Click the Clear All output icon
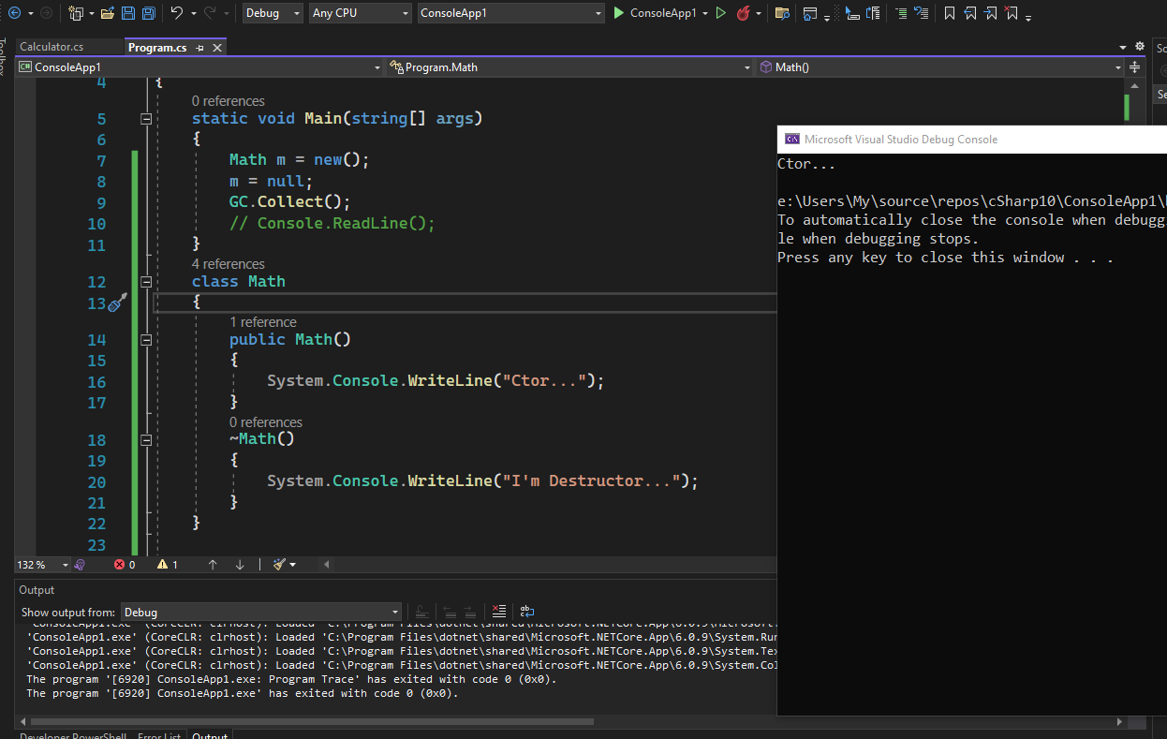Image resolution: width=1167 pixels, height=739 pixels. (x=499, y=612)
